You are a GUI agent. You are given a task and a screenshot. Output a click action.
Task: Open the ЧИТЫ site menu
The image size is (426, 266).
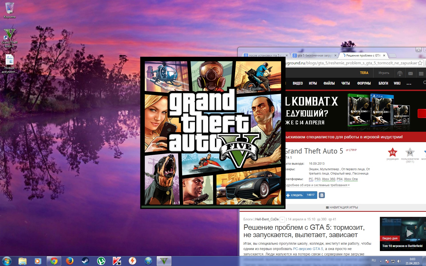[x=345, y=83]
